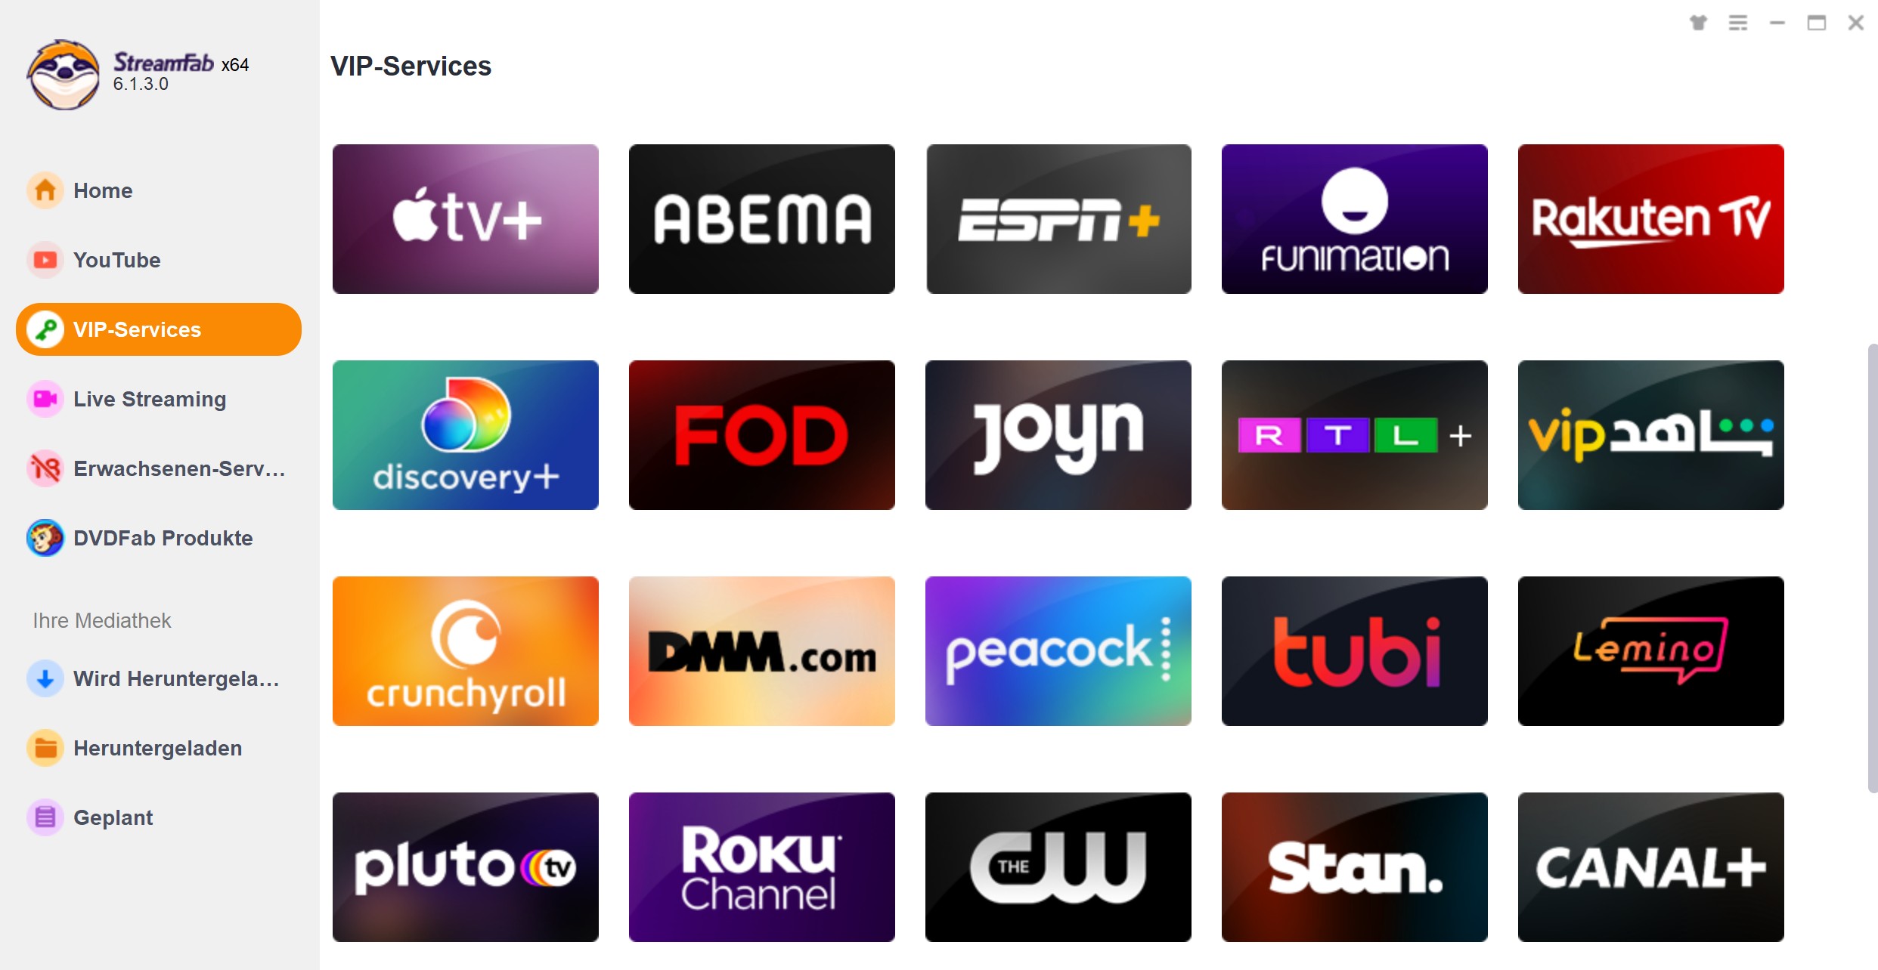Open Crunchyroll anime service
This screenshot has height=970, width=1878.
click(x=466, y=650)
